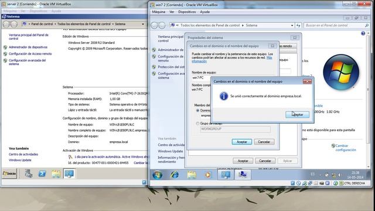Click Cancelar in the domain name change dialog
The height and width of the screenshot is (211, 375).
(x=264, y=142)
